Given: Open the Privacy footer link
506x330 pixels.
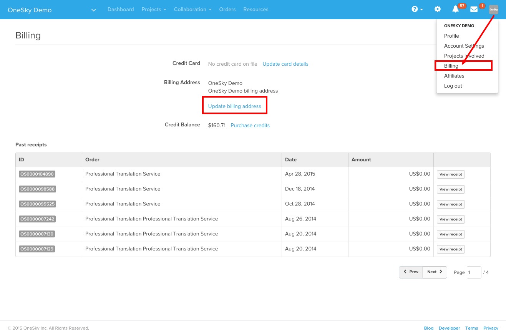Looking at the screenshot, I should (491, 328).
